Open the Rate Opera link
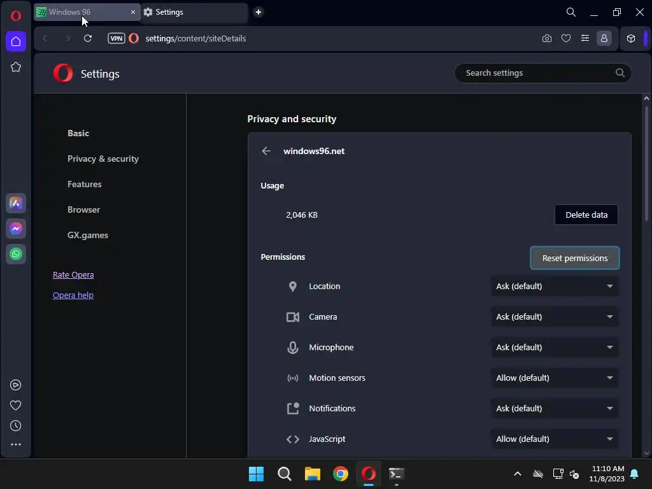The height and width of the screenshot is (489, 652). point(73,275)
